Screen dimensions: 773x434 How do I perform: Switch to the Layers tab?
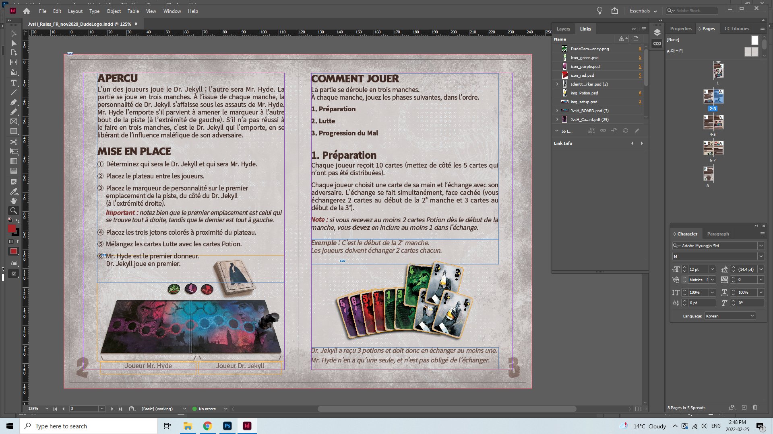click(563, 29)
